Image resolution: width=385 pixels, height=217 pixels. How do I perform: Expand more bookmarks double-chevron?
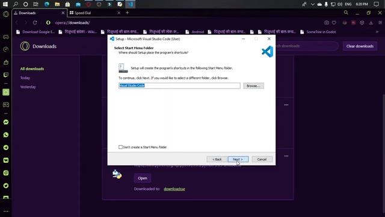377,32
